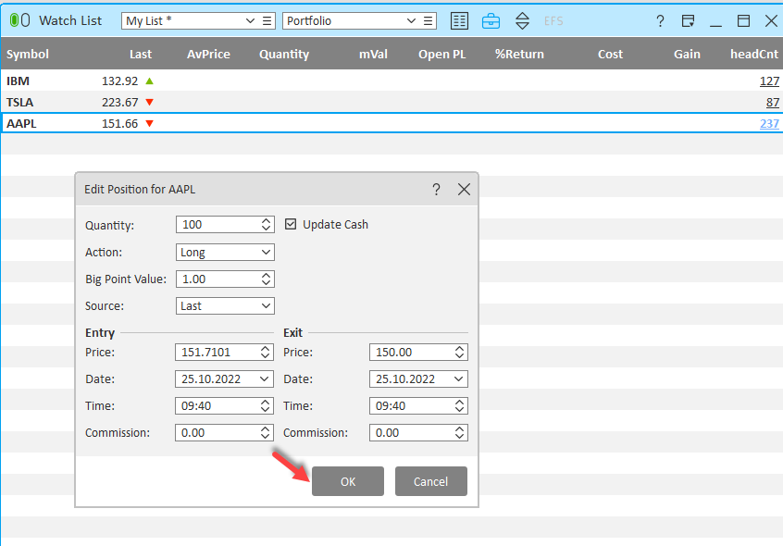The width and height of the screenshot is (783, 546).
Task: Open the Exit Date dropdown
Action: pos(458,379)
